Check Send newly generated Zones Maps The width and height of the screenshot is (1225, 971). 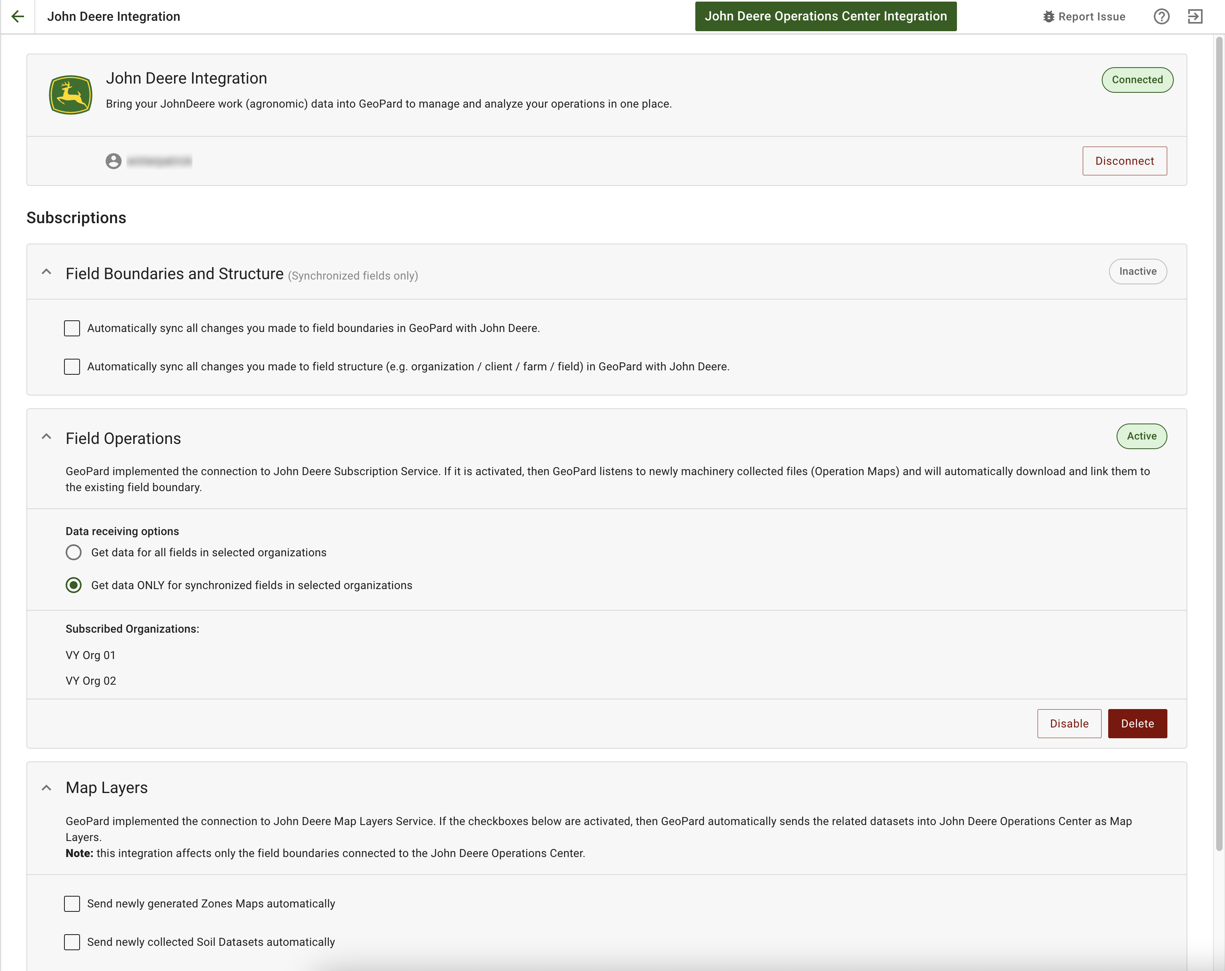pos(72,903)
